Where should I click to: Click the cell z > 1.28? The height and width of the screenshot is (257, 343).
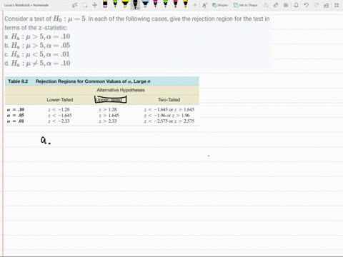pyautogui.click(x=108, y=110)
